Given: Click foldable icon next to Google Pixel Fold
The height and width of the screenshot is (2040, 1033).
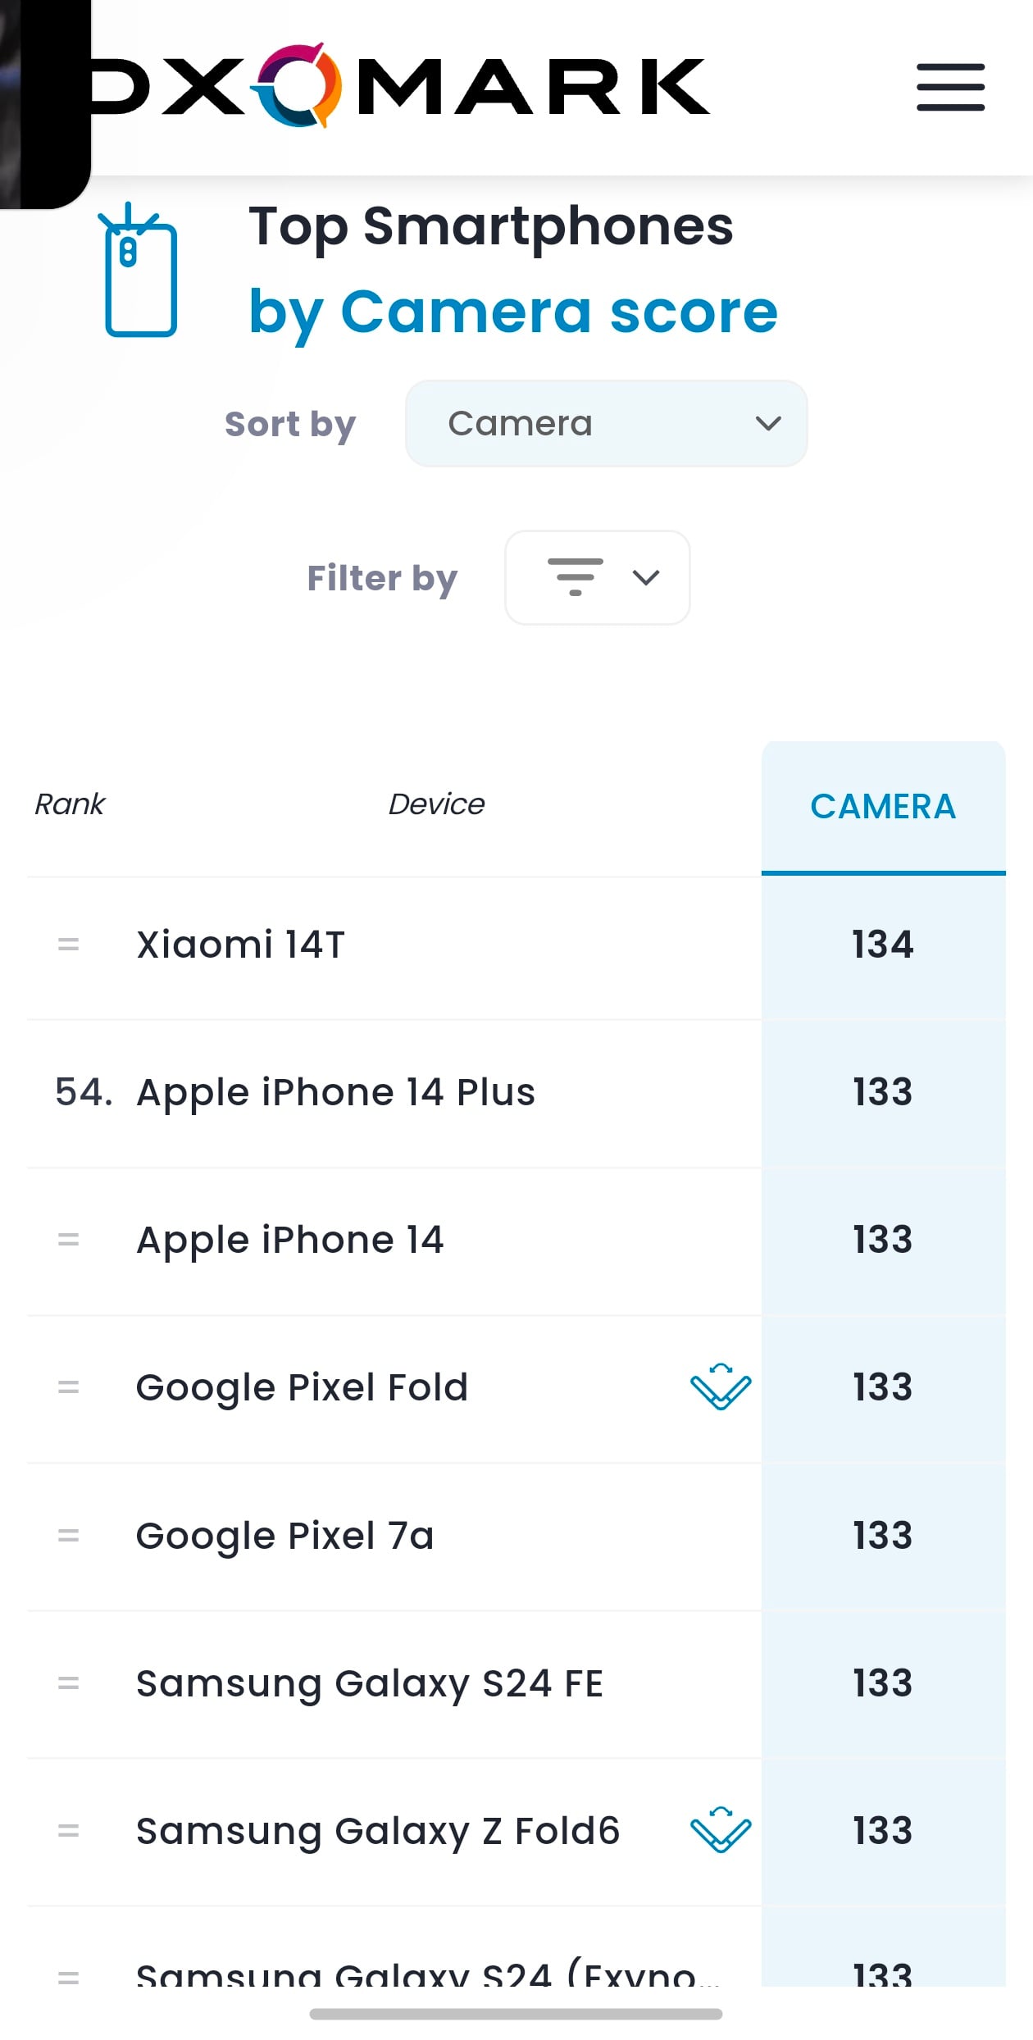Looking at the screenshot, I should 721,1387.
